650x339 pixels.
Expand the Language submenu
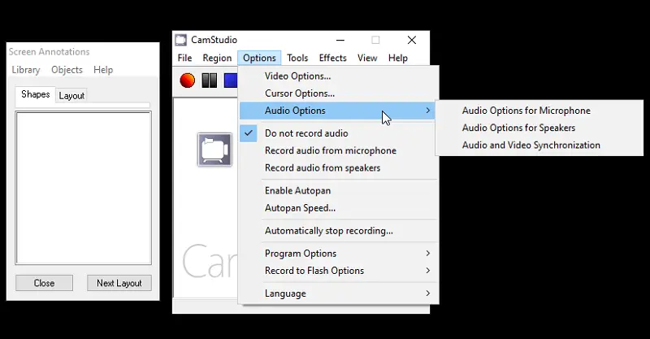click(x=338, y=293)
